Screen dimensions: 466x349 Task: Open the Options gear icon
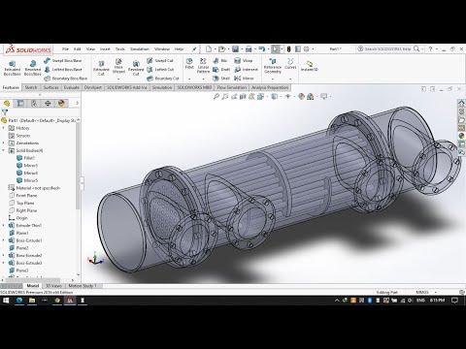click(306, 49)
